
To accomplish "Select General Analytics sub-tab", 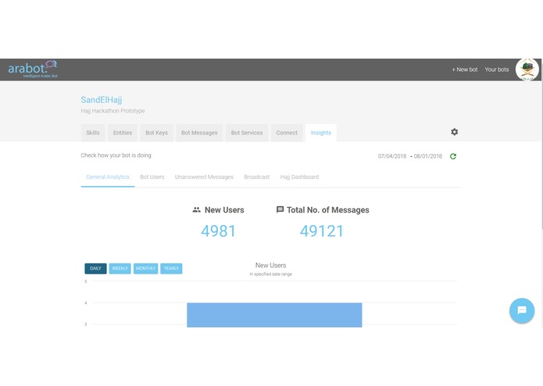I will click(108, 177).
